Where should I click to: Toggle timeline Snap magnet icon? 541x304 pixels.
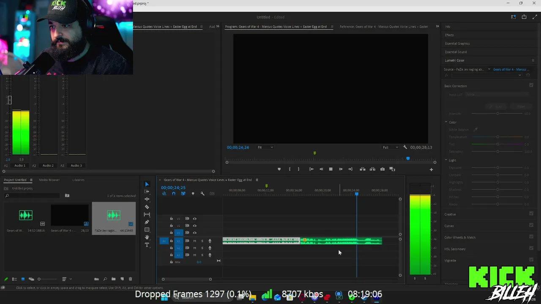173,193
